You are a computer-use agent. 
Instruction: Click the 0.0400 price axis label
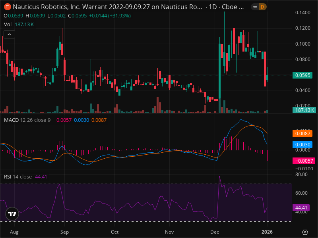[302, 90]
